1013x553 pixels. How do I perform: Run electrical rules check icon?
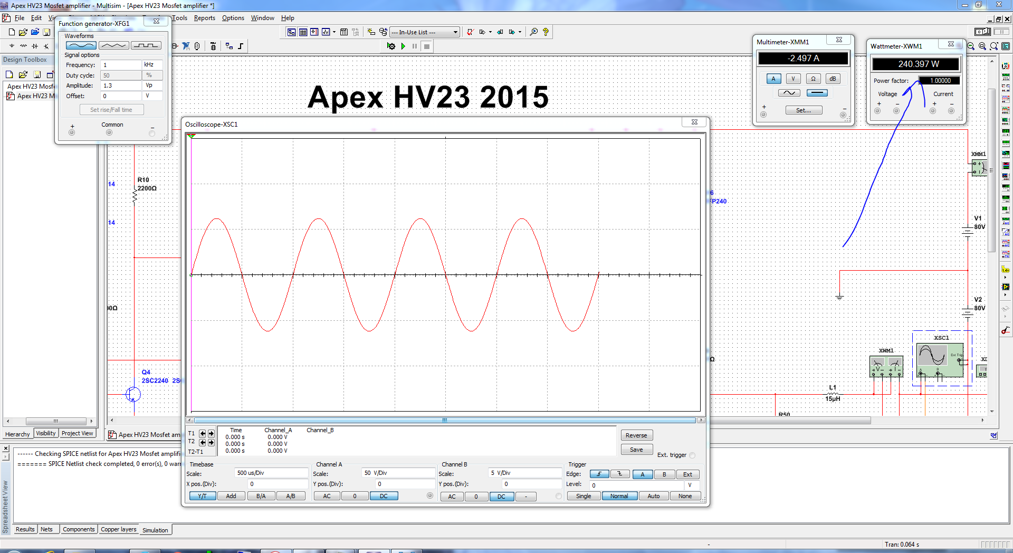click(x=470, y=32)
